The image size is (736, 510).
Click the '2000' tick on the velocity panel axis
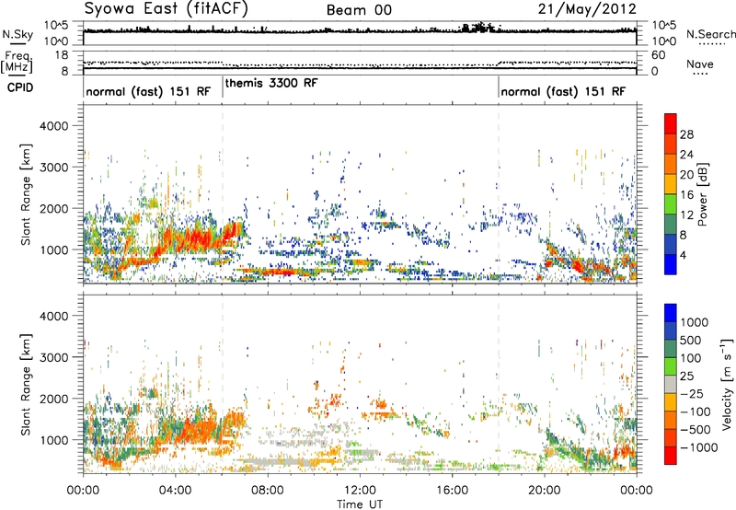point(53,399)
